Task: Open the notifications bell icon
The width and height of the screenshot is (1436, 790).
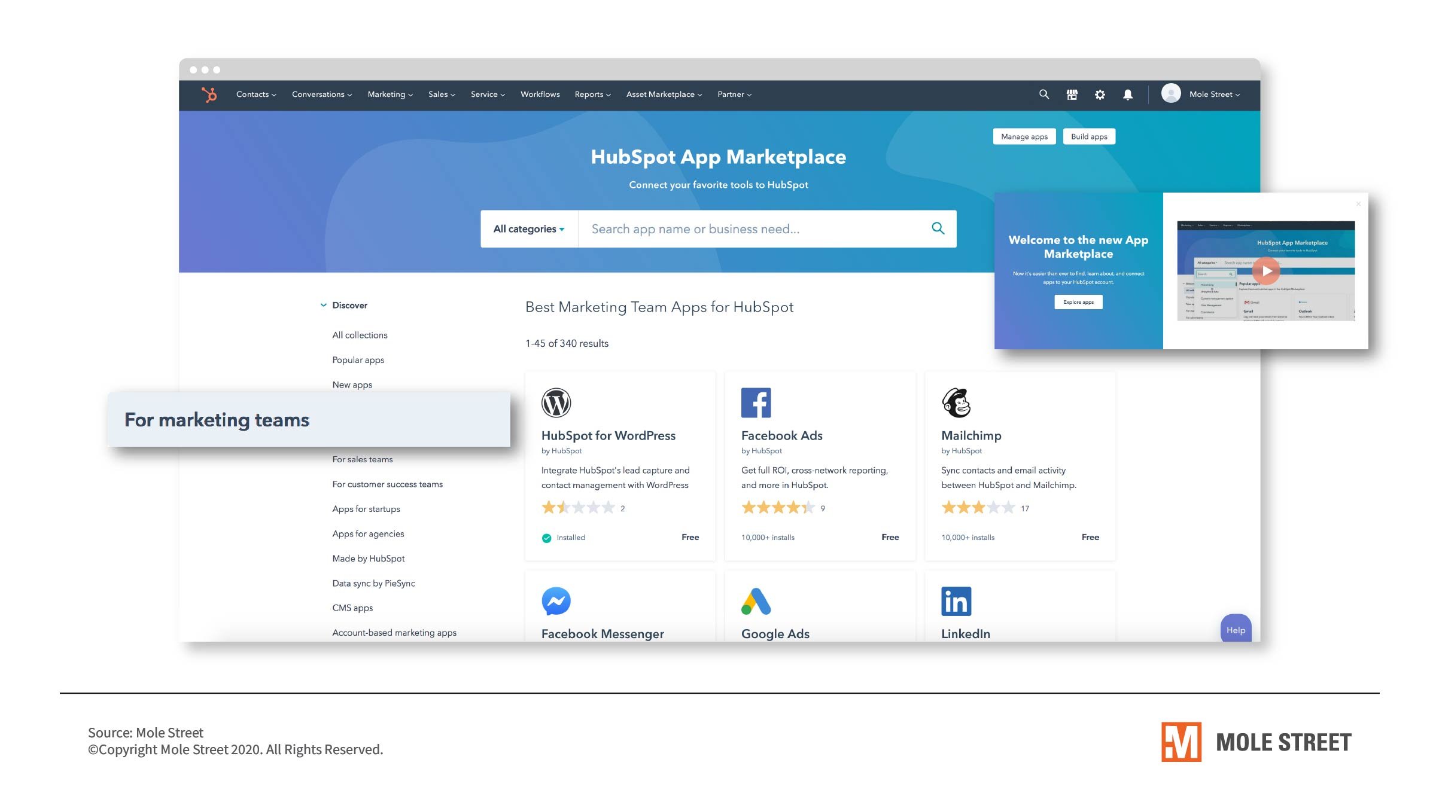Action: (x=1128, y=94)
